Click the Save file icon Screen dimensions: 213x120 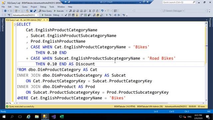[x=31, y=11]
